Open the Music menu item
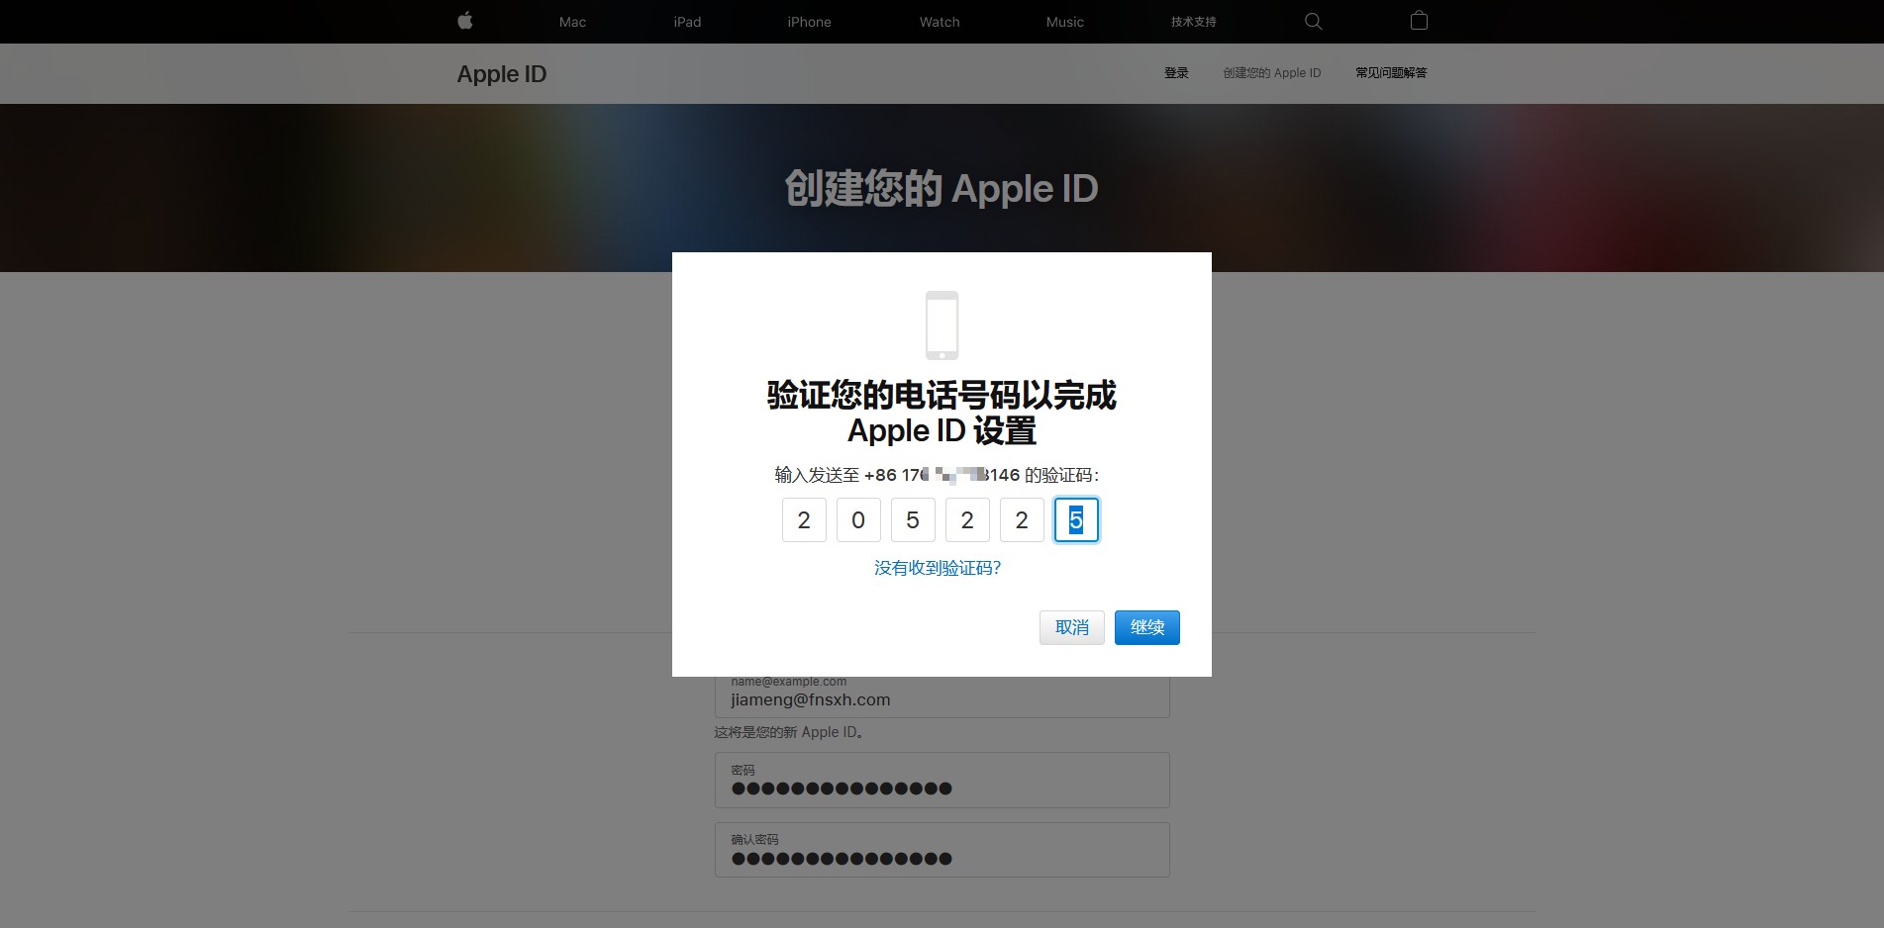The image size is (1884, 928). [1065, 22]
